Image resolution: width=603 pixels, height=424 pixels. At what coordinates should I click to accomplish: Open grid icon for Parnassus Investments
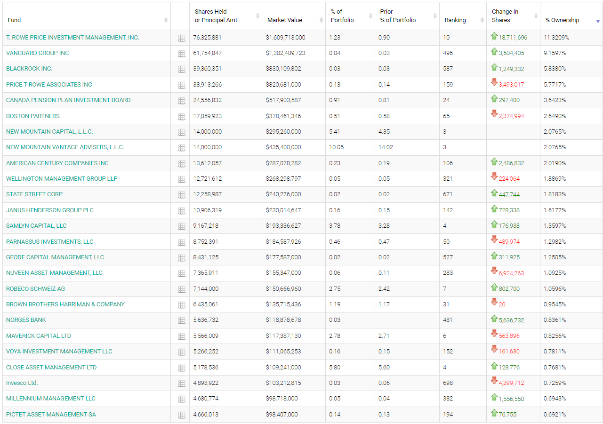[181, 242]
